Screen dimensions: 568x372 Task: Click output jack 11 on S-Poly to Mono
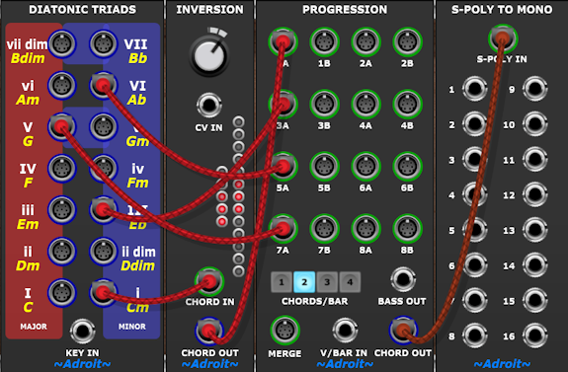[x=534, y=159]
